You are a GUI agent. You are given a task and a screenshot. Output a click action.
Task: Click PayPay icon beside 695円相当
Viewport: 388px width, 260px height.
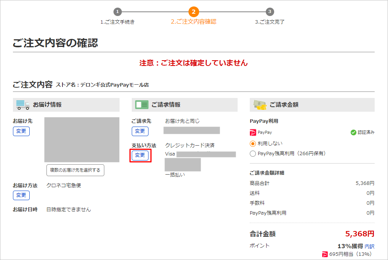click(325, 254)
